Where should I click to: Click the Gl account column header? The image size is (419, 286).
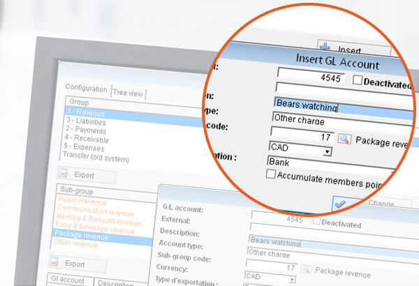71,279
